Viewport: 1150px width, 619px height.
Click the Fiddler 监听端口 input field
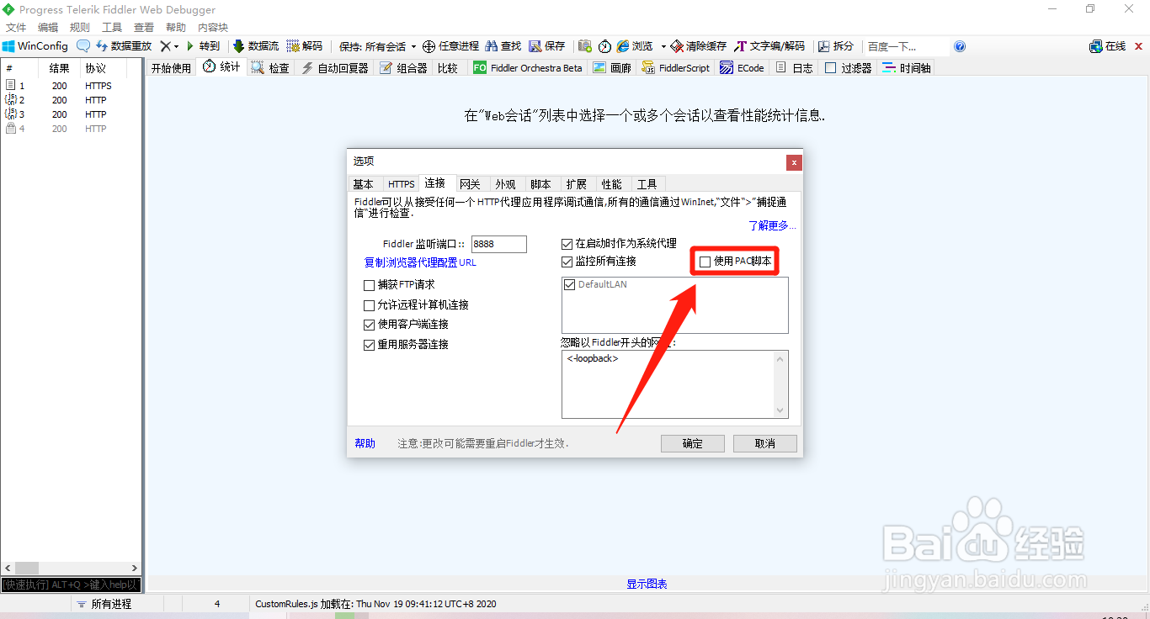pyautogui.click(x=499, y=244)
